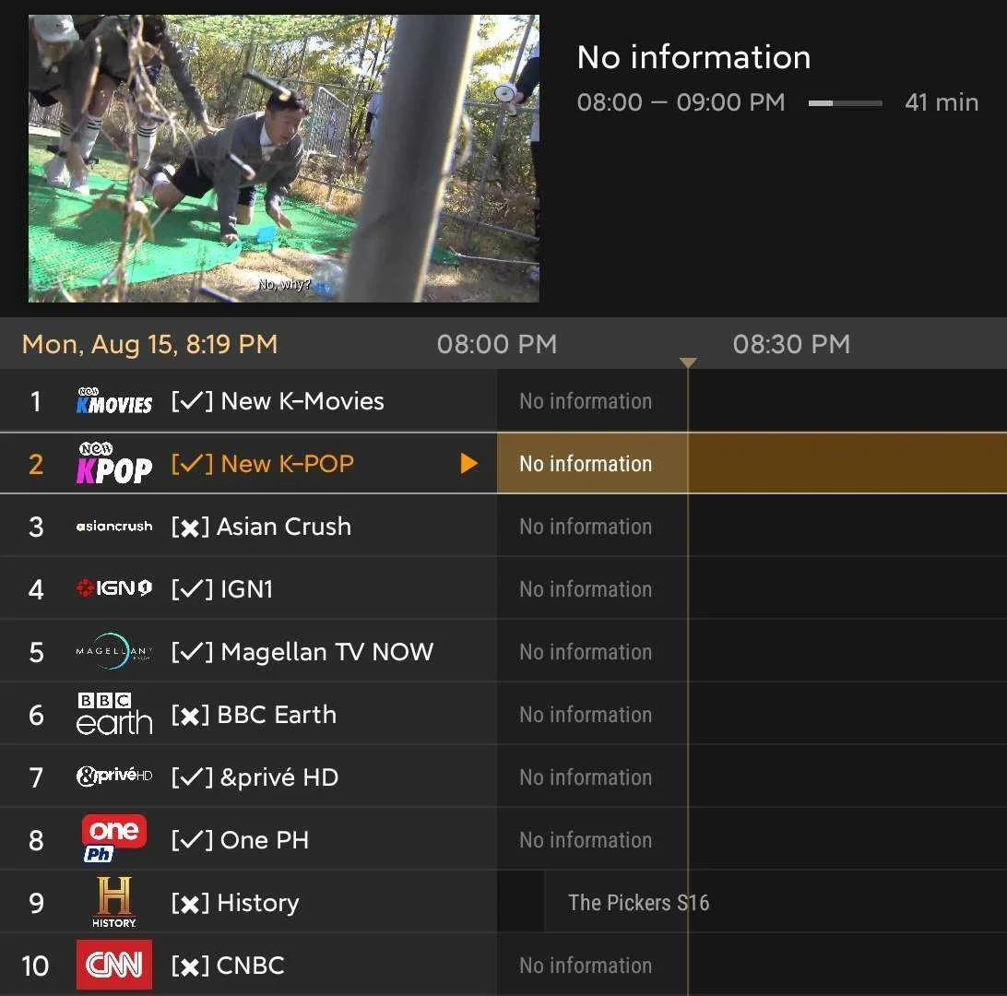Click the New K-Movies channel logo

[x=114, y=401]
